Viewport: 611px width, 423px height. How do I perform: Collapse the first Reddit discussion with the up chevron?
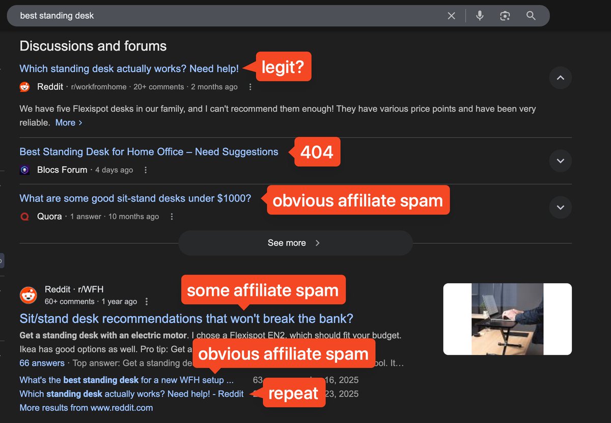coord(561,78)
